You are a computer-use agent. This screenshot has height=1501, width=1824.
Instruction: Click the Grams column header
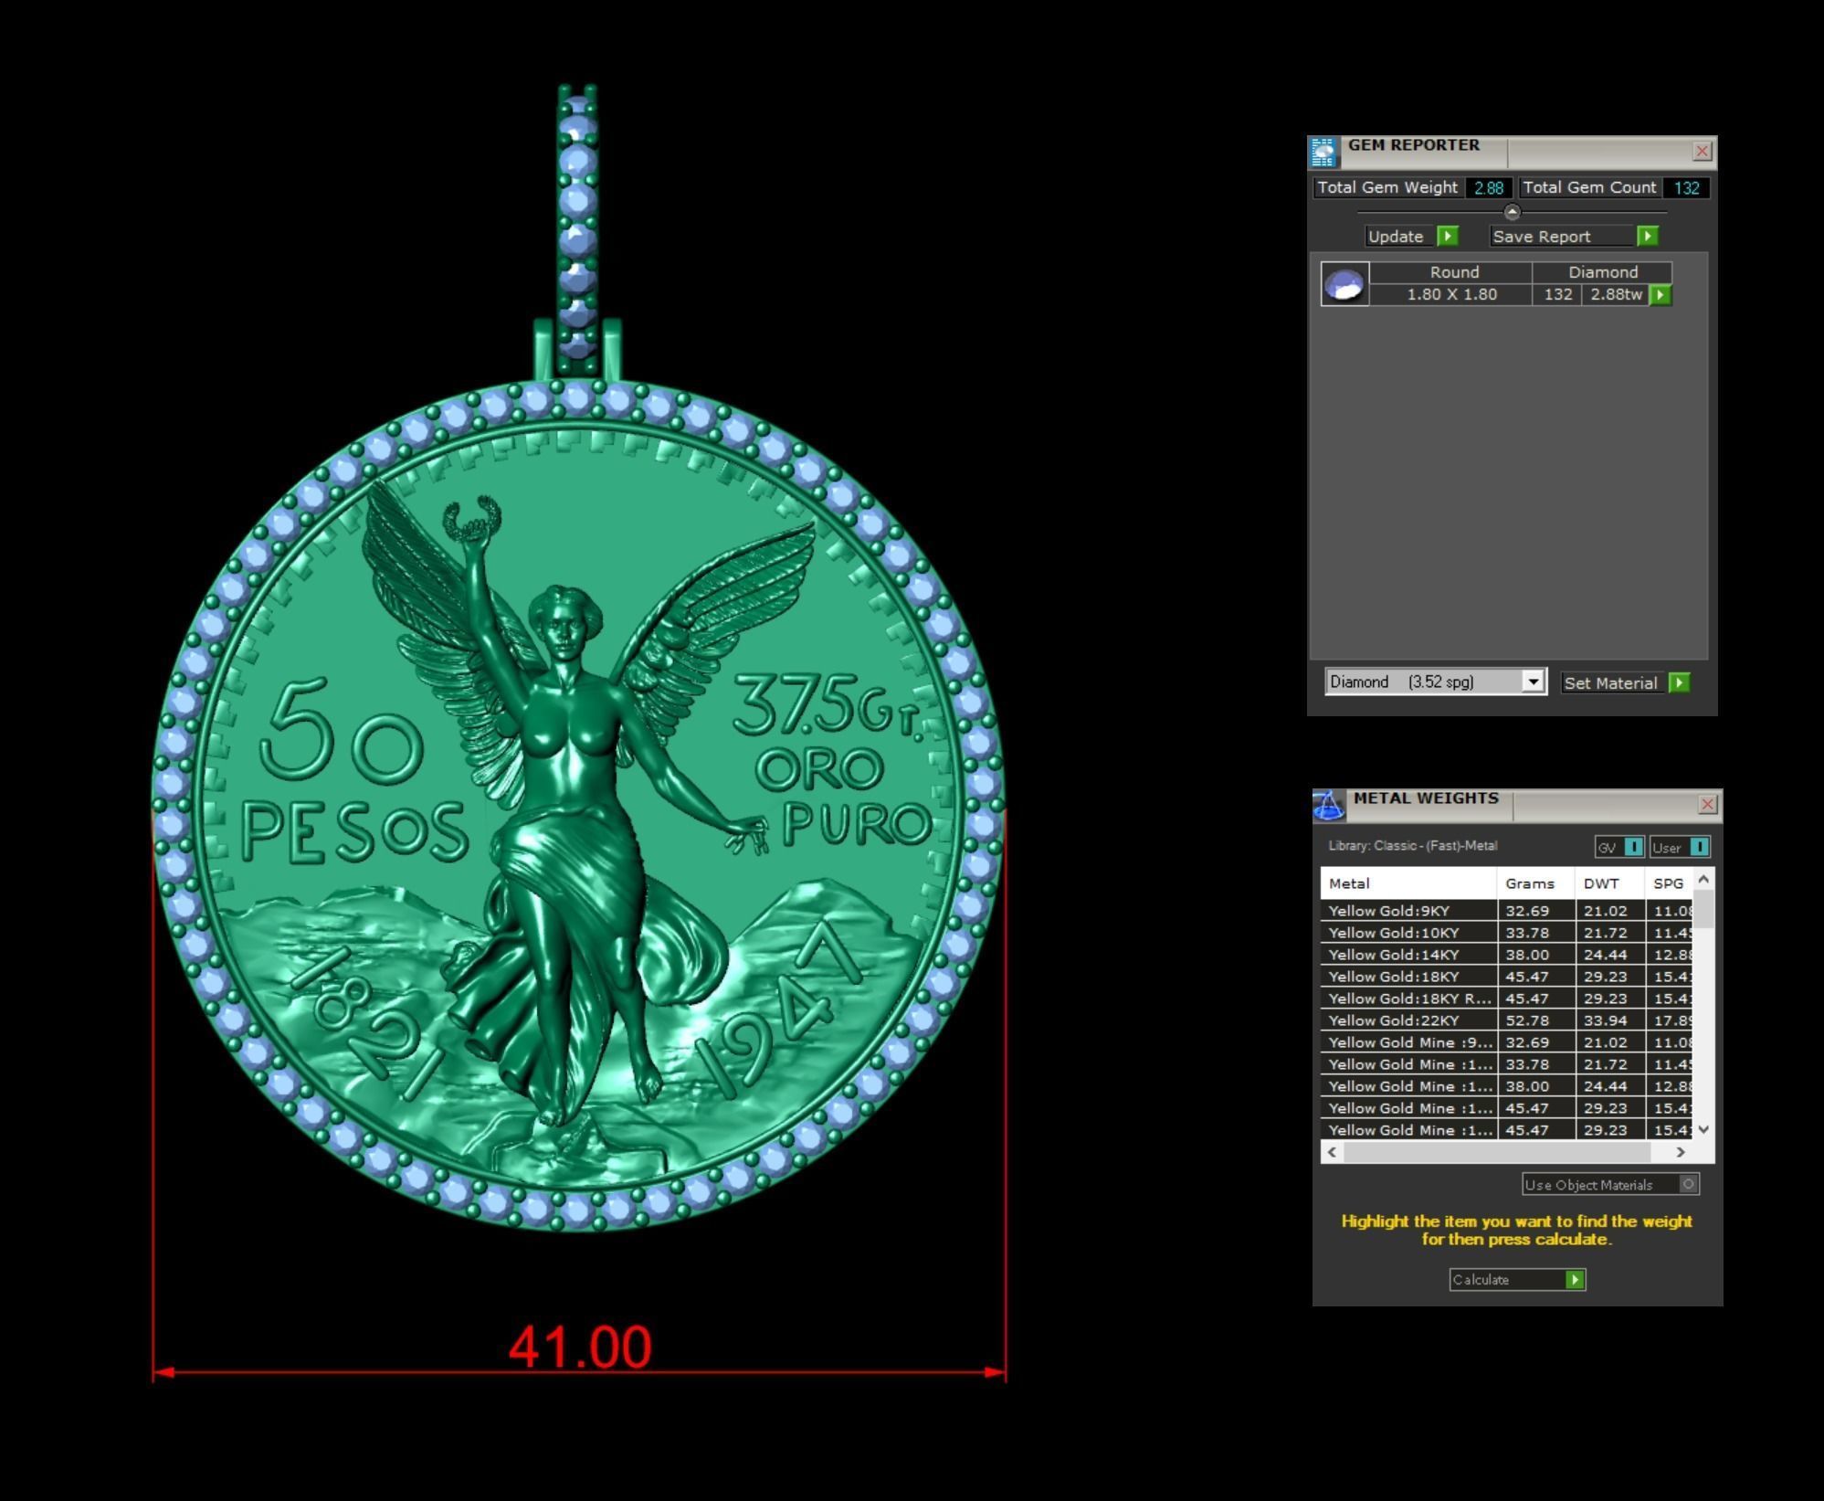(1537, 883)
